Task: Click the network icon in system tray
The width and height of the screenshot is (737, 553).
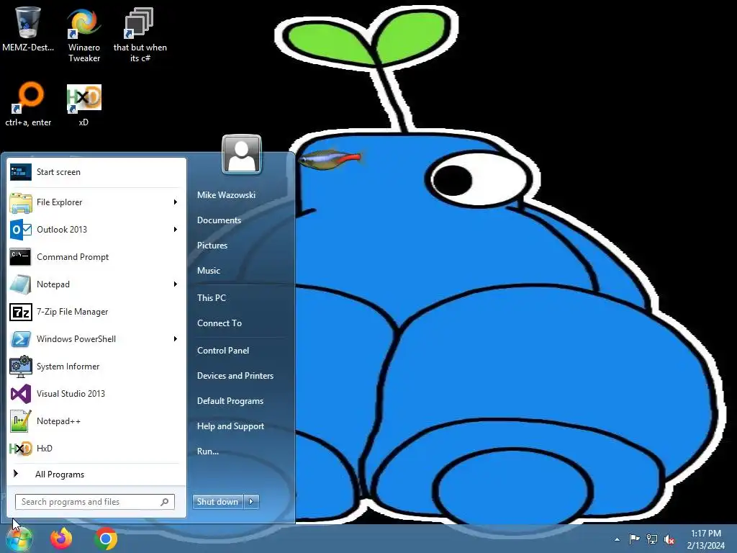Action: click(x=652, y=539)
